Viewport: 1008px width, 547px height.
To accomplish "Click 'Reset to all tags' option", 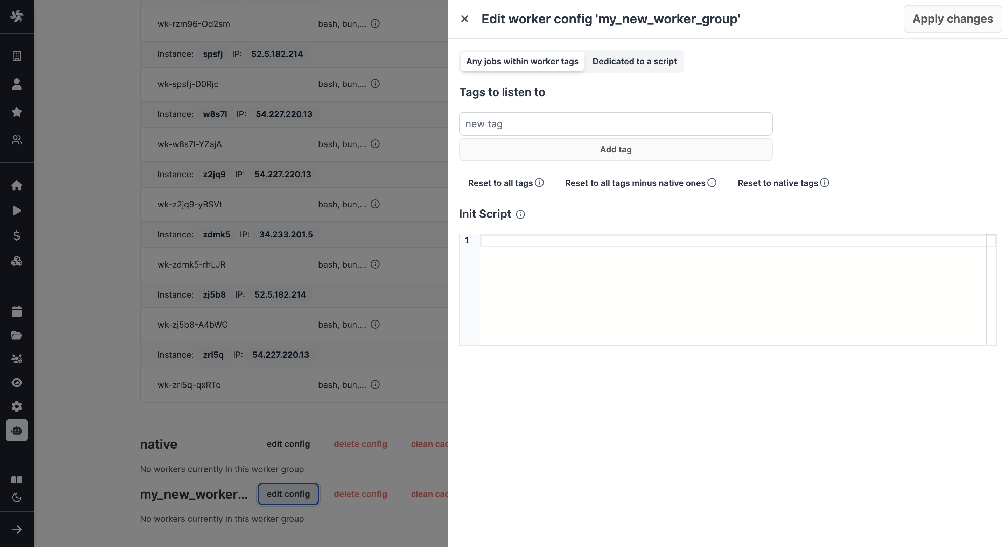I will coord(500,183).
